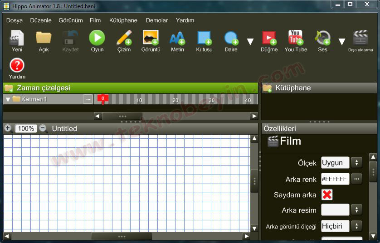Expand more shapes arrow after Daire

(x=250, y=42)
